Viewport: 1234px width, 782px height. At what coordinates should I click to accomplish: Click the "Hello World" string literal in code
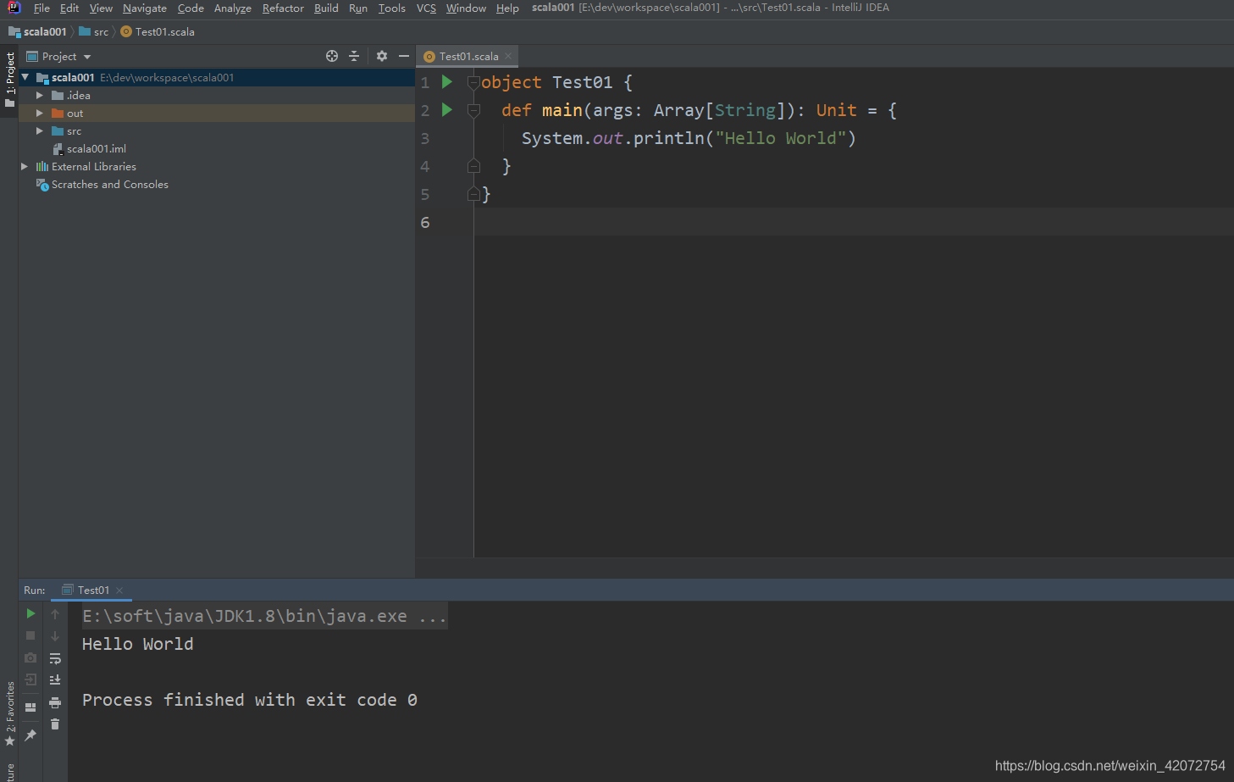(779, 138)
